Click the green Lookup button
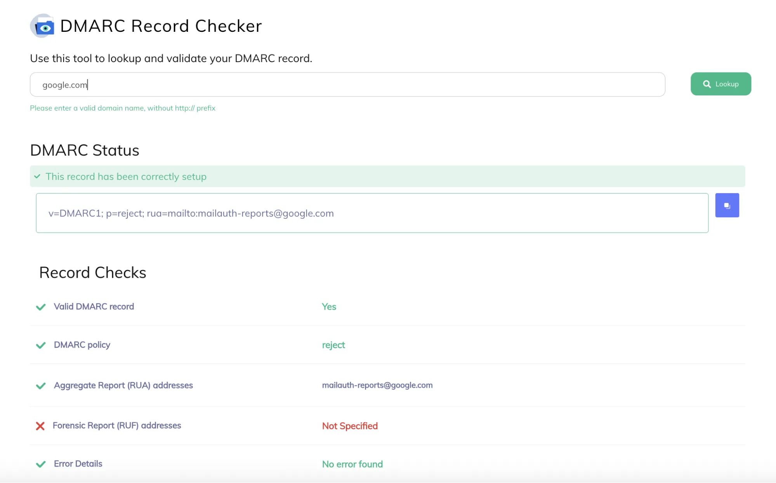This screenshot has height=483, width=776. point(720,84)
